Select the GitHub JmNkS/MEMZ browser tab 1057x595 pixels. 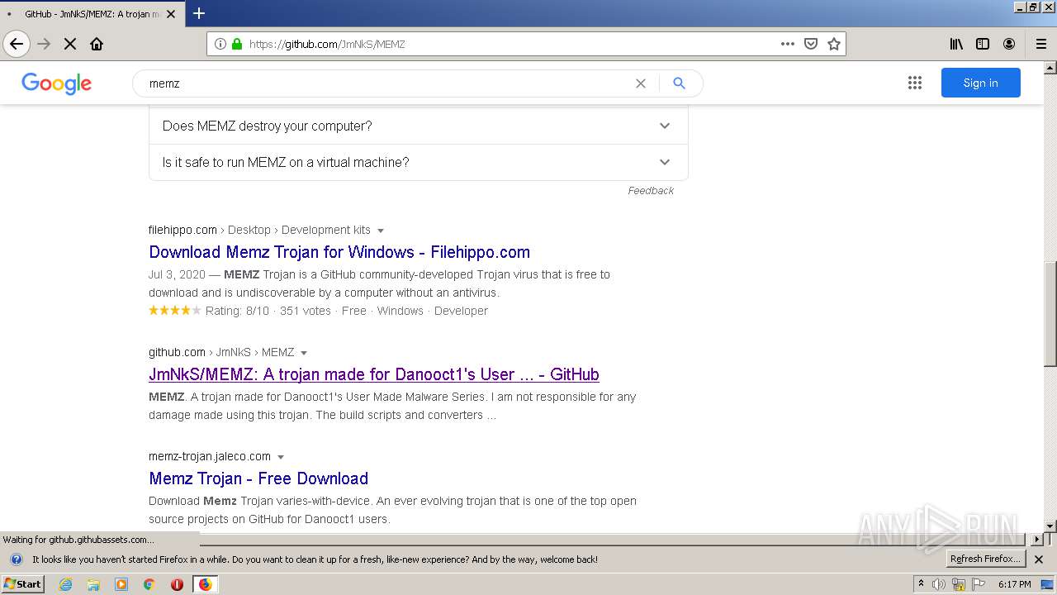91,14
